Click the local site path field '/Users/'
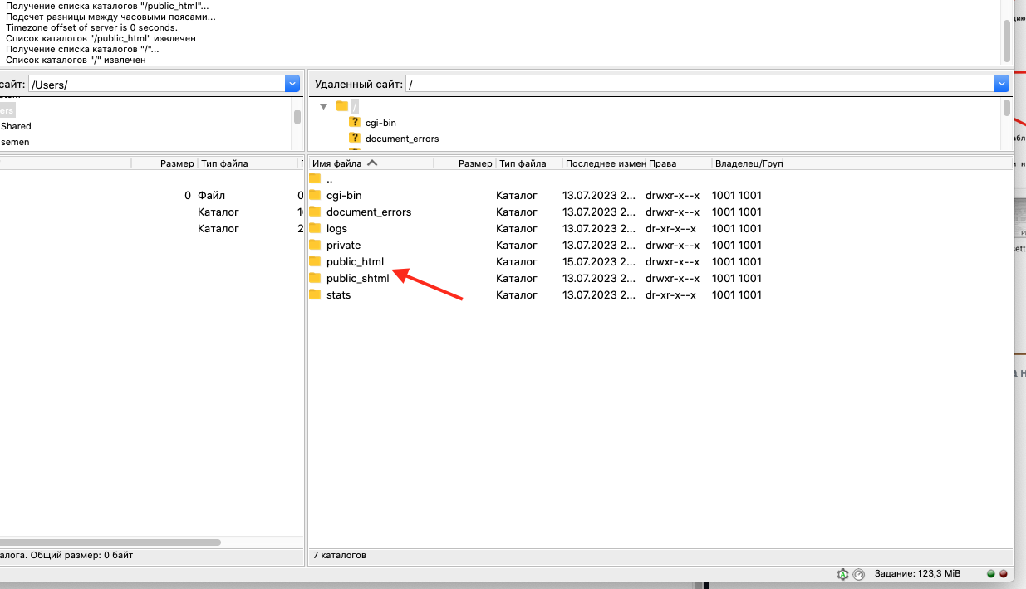 [157, 84]
